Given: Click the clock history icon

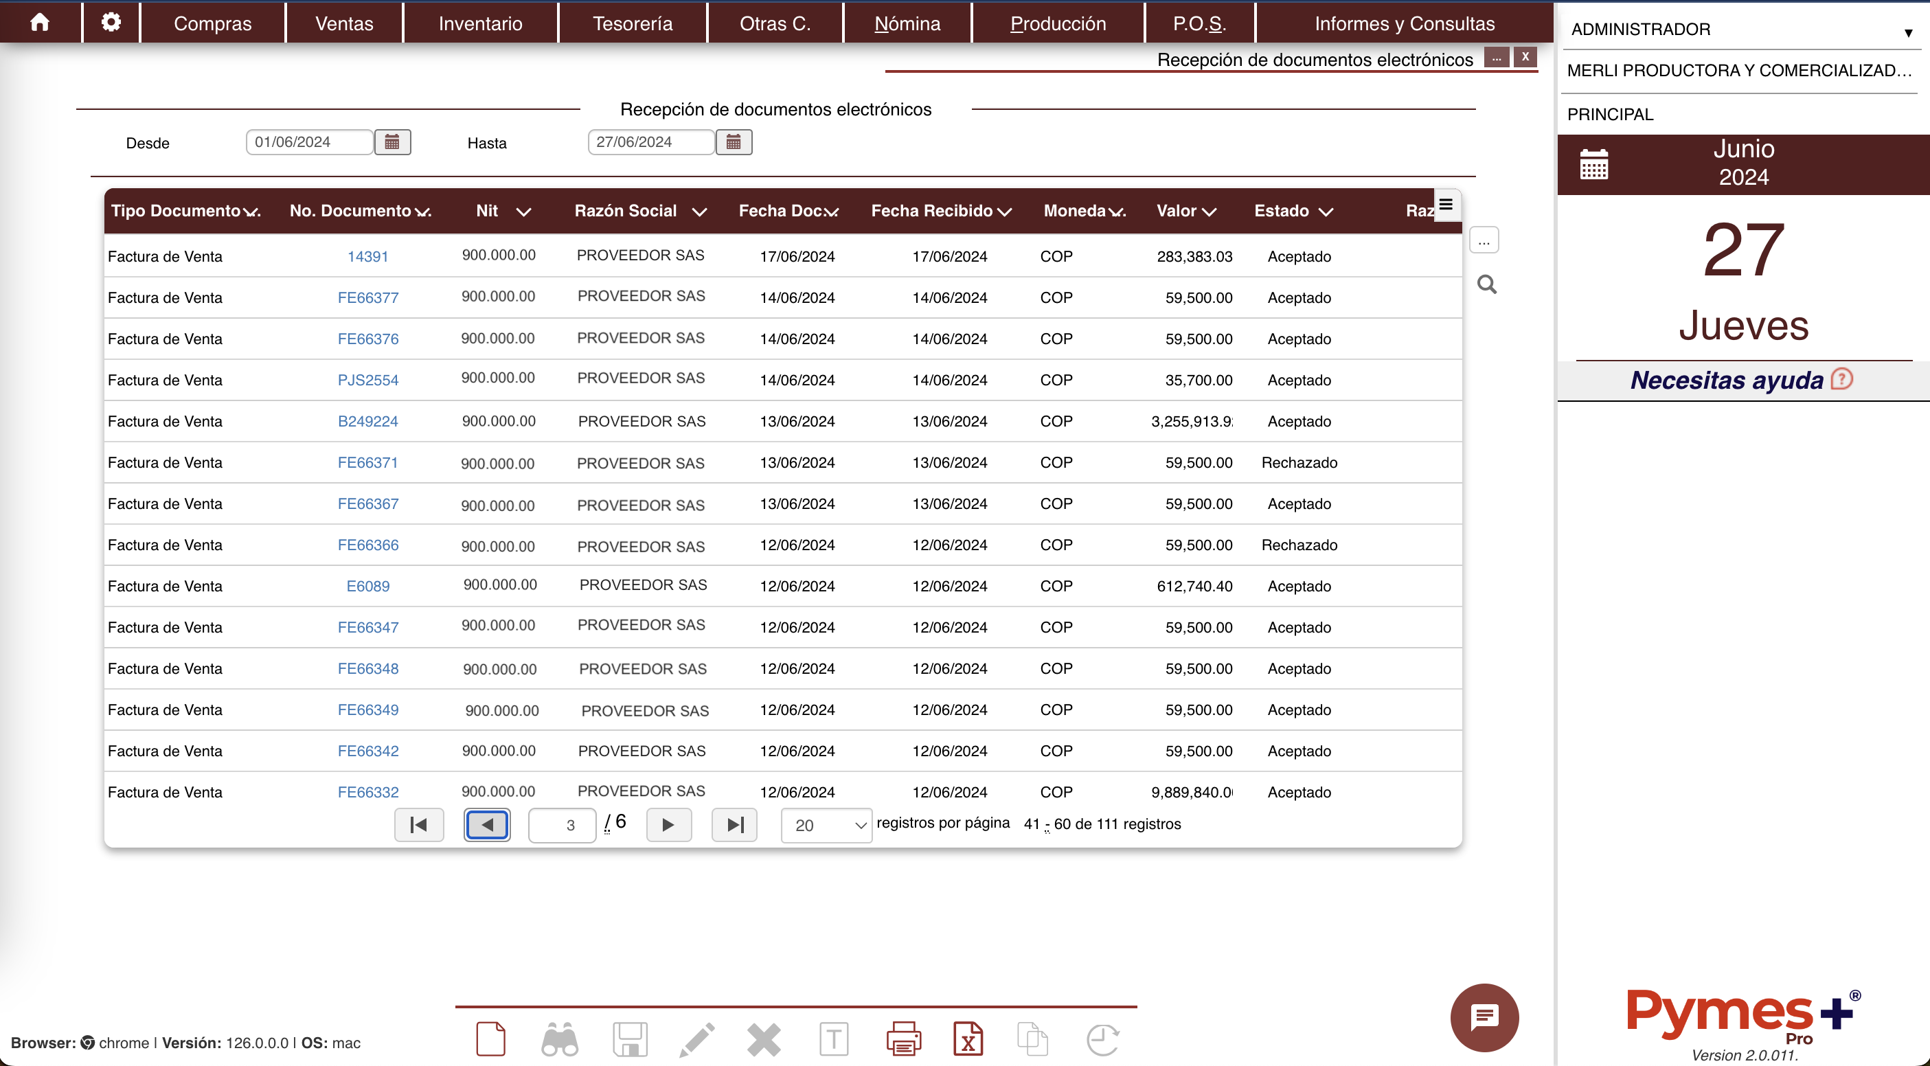Looking at the screenshot, I should [x=1103, y=1039].
